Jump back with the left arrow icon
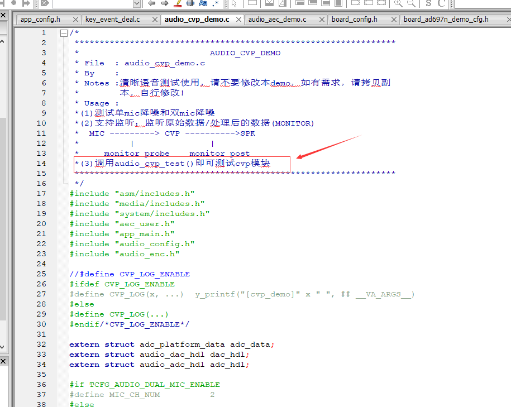This screenshot has height=407, width=511. pyautogui.click(x=151, y=3)
